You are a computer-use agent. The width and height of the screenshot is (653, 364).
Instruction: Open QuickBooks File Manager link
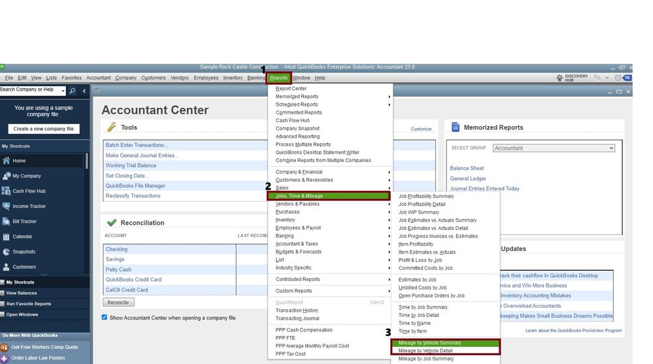(135, 186)
